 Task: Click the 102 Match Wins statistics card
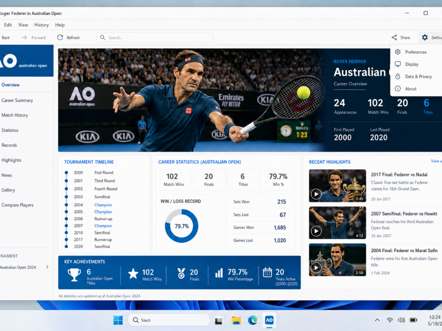173,180
